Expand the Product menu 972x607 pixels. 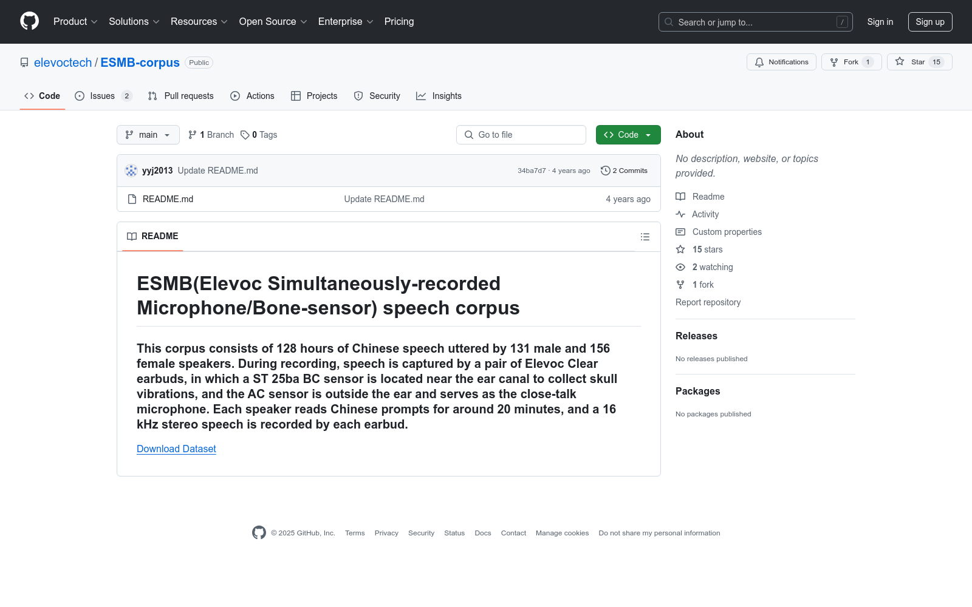pyautogui.click(x=75, y=21)
